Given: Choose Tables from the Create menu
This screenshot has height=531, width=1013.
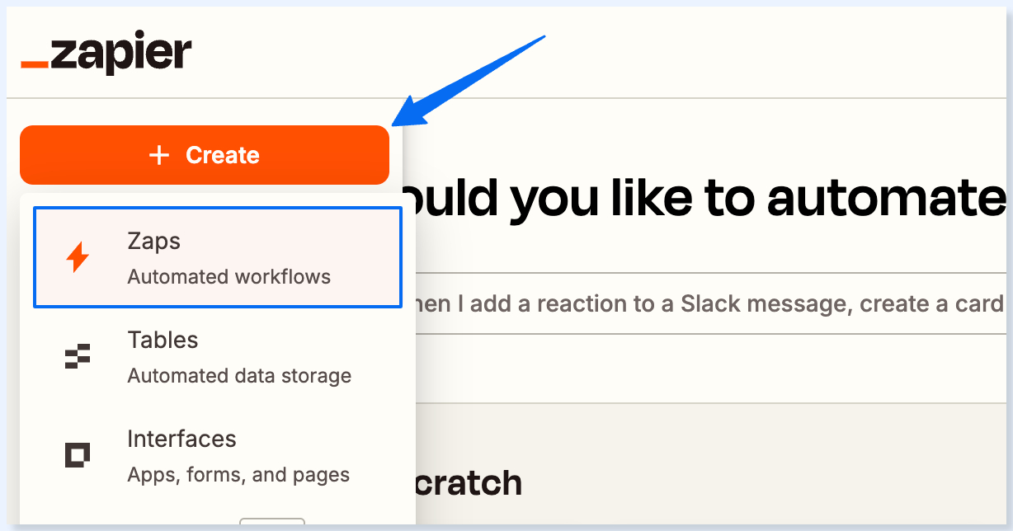Looking at the screenshot, I should [218, 357].
